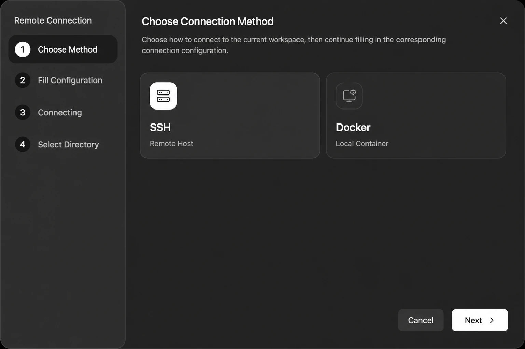Click the Next button
Viewport: 525px width, 349px height.
pos(480,320)
